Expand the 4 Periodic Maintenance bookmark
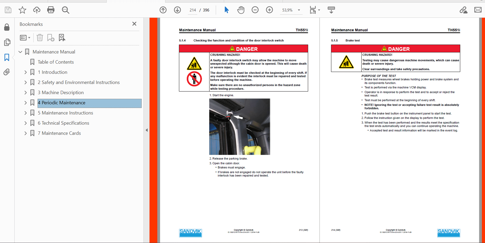The image size is (485, 243). (26, 103)
